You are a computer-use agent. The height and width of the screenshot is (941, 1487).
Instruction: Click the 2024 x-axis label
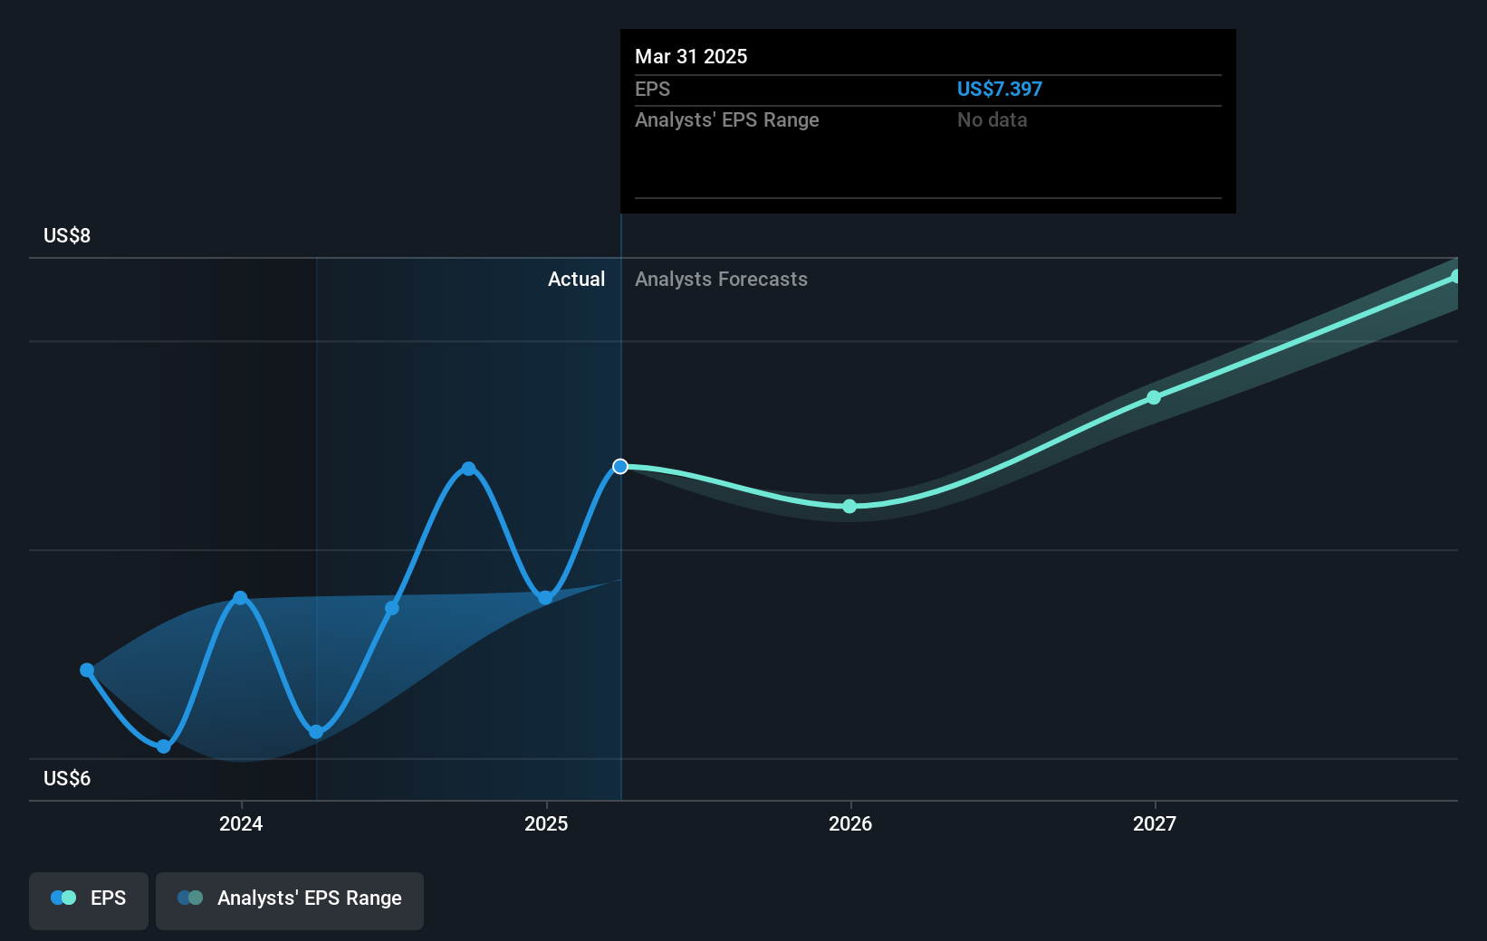coord(241,823)
